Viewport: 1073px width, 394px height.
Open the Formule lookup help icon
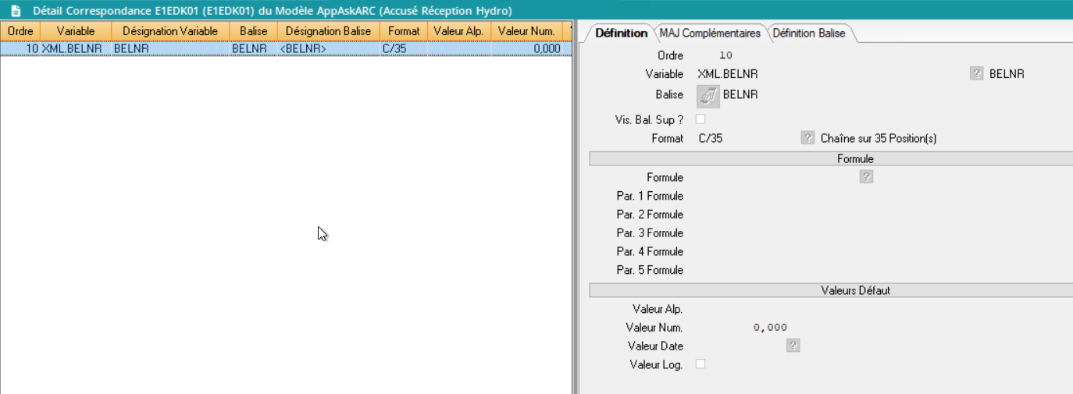(866, 177)
